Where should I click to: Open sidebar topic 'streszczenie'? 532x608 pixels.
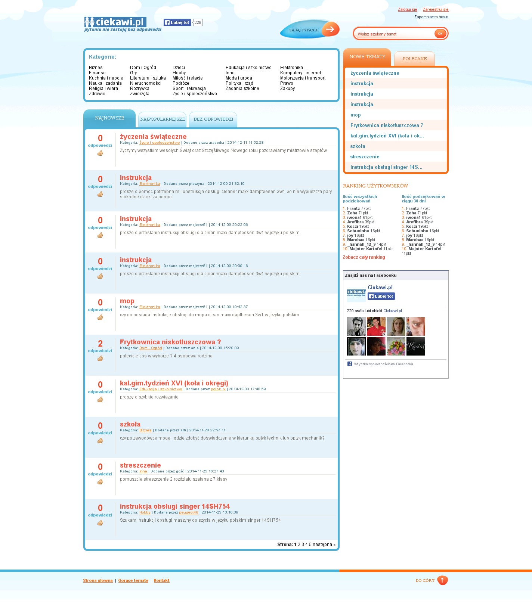coord(365,157)
